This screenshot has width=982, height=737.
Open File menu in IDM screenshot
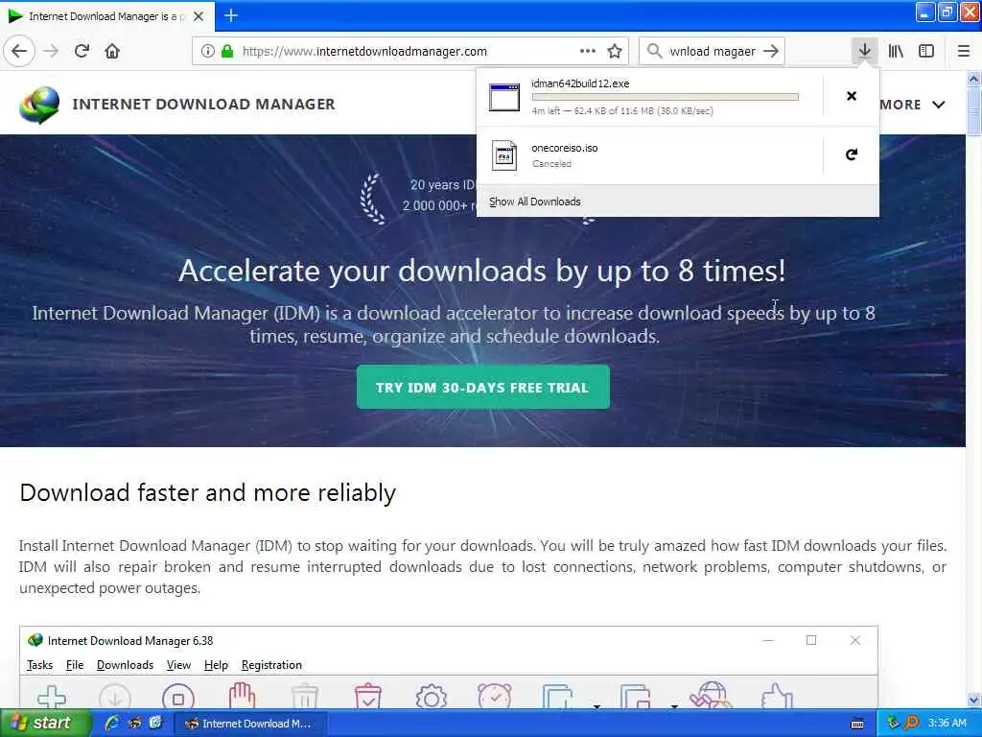pyautogui.click(x=75, y=665)
